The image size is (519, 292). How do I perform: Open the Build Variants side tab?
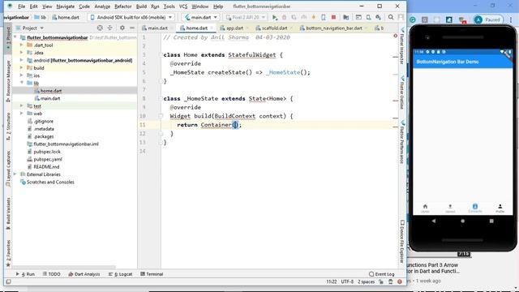8,213
